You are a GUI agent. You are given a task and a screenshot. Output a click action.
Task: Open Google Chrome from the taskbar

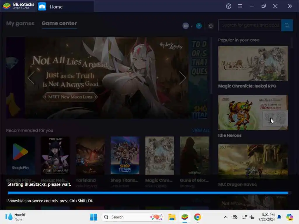pyautogui.click(x=197, y=217)
